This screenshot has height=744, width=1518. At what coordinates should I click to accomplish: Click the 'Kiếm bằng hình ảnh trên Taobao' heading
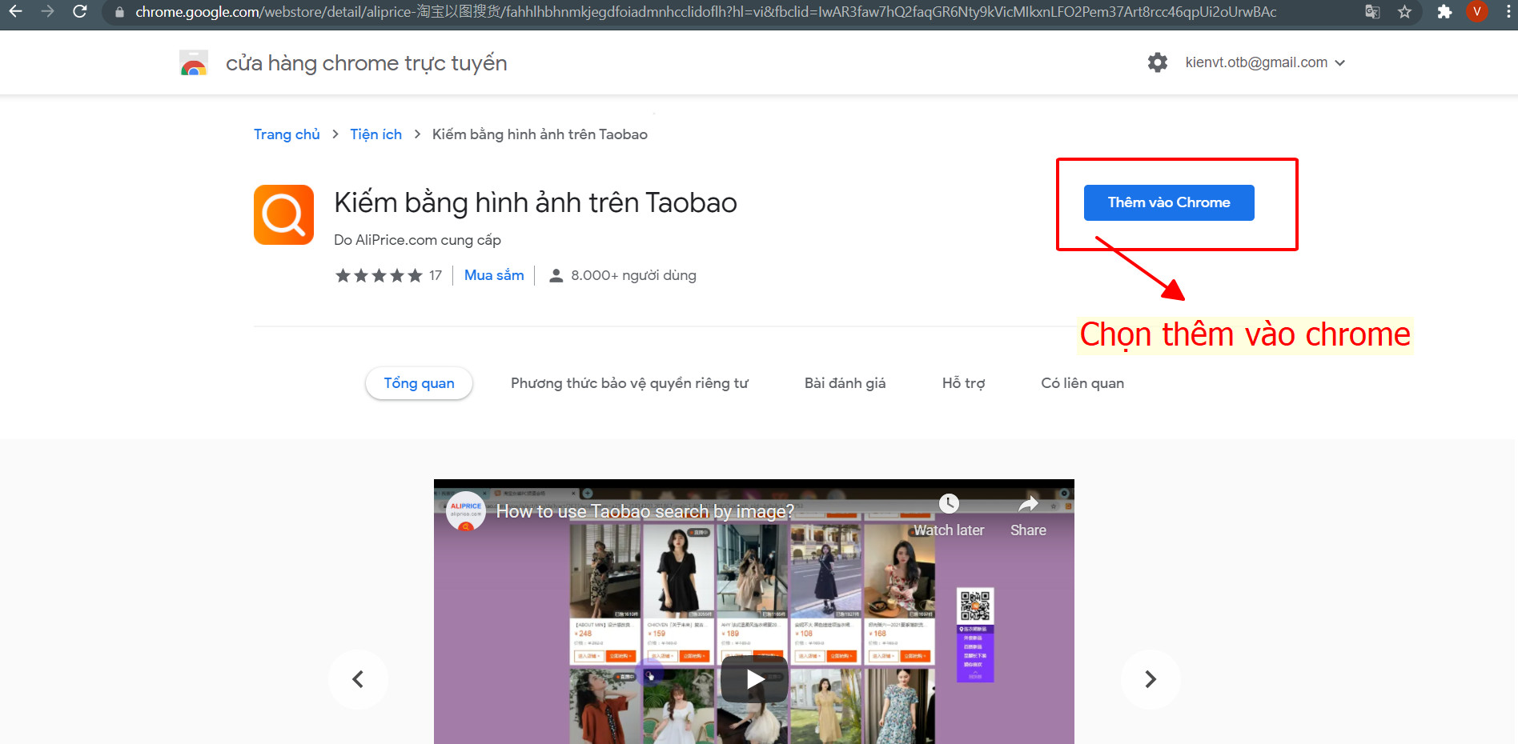click(x=536, y=203)
